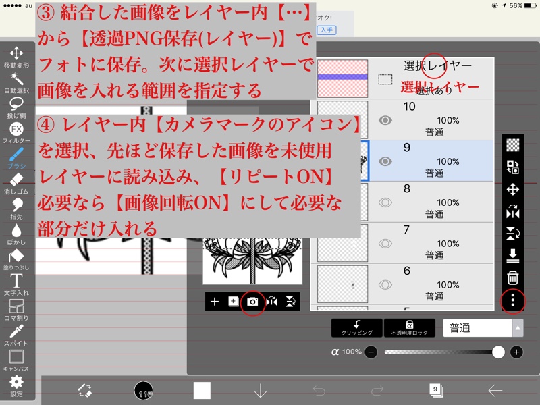Click the redo arrow
The width and height of the screenshot is (540, 405).
(377, 391)
